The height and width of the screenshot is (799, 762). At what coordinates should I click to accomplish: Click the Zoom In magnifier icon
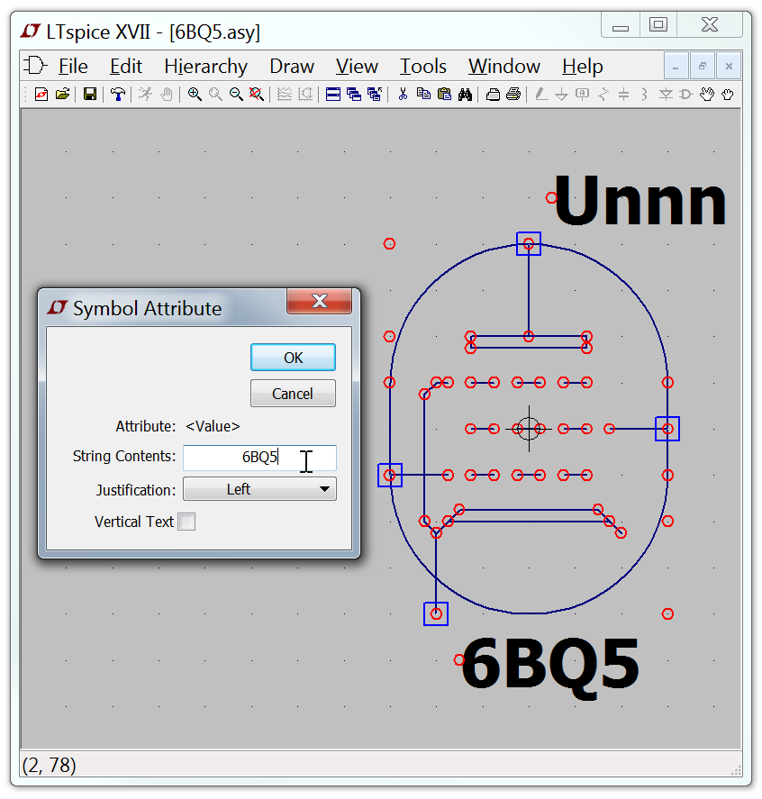coord(195,94)
